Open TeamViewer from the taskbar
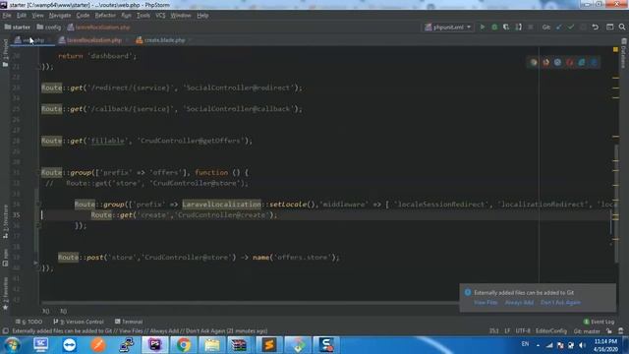Image resolution: width=629 pixels, height=354 pixels. (69, 345)
